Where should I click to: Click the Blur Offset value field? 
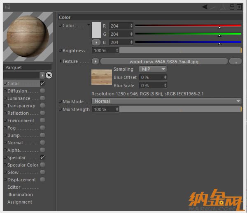pyautogui.click(x=153, y=77)
